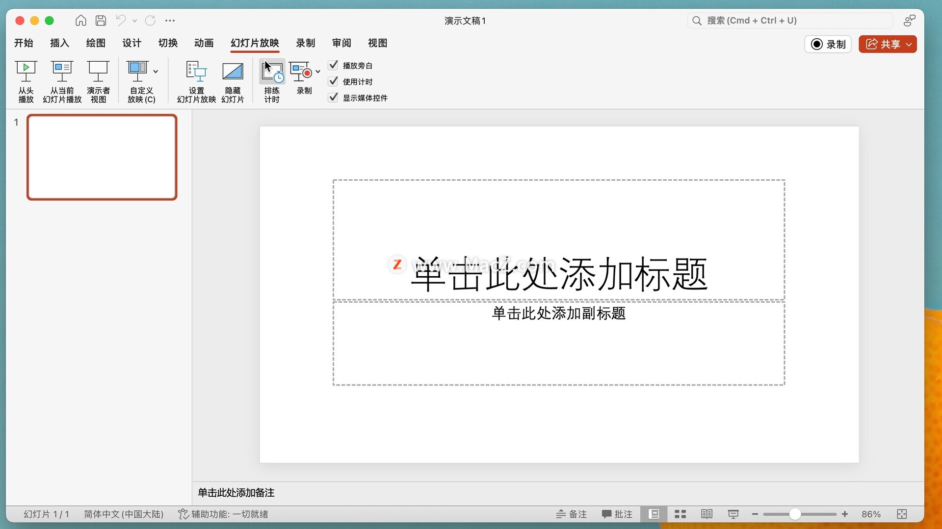Screen dimensions: 942x529
Task: Click the search field (搜索)
Action: (789, 21)
